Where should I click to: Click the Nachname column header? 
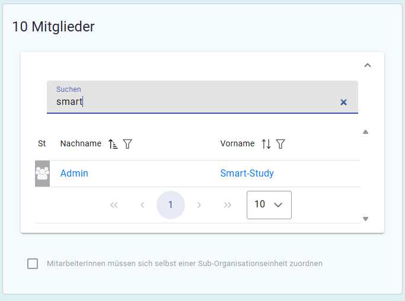(81, 144)
